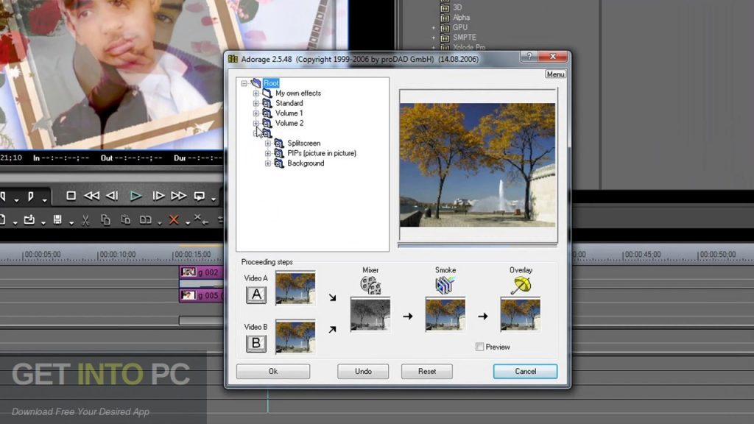Click the Set Out point icon
Image resolution: width=754 pixels, height=424 pixels.
[31, 196]
